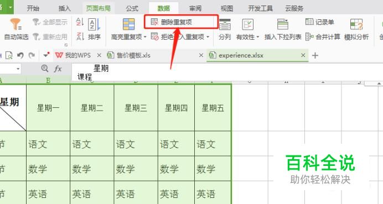The height and width of the screenshot is (204, 383).
Task: Sort ascending with the A-Z icon
Action: pyautogui.click(x=80, y=22)
